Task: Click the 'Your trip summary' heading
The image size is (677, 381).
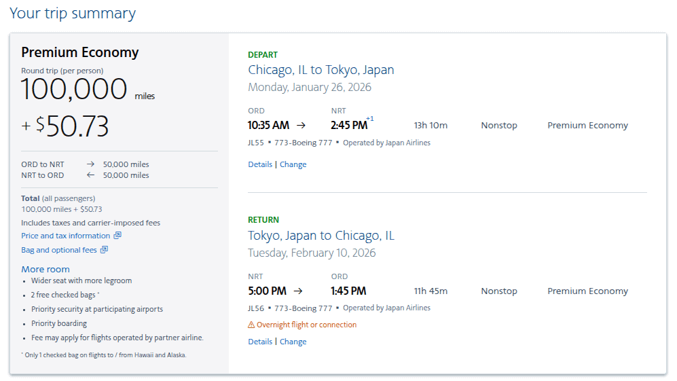Action: [73, 14]
